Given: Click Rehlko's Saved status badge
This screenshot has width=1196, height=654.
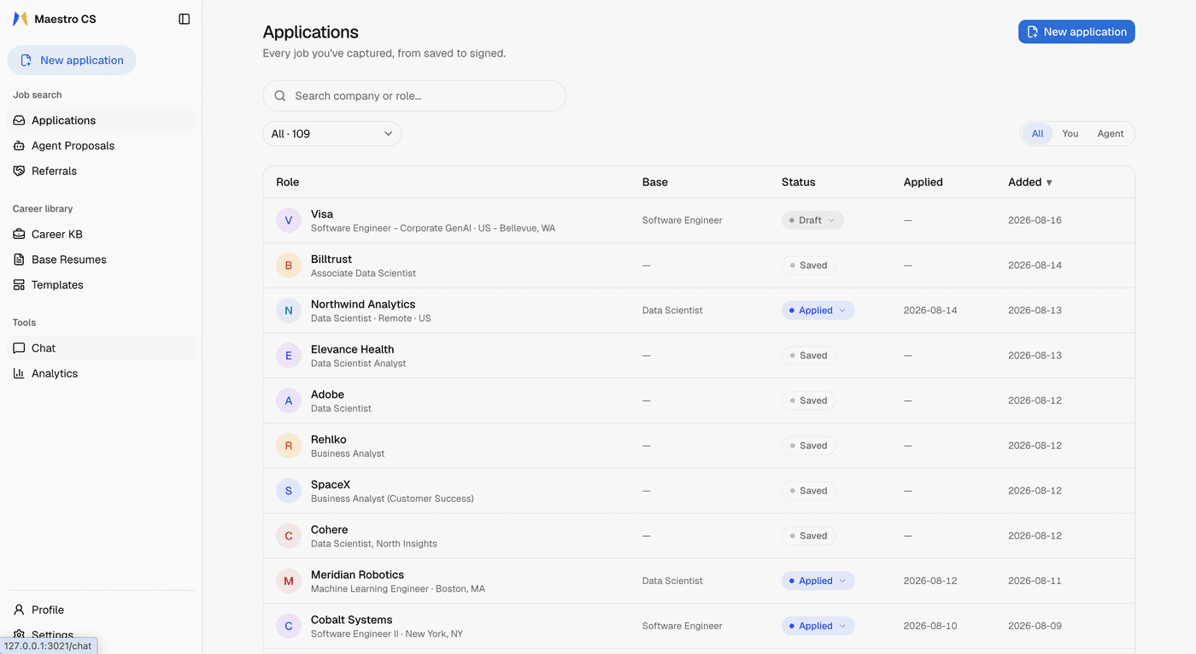Looking at the screenshot, I should point(808,446).
